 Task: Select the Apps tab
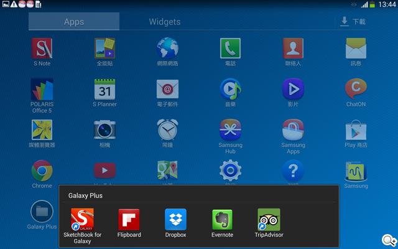pyautogui.click(x=74, y=22)
